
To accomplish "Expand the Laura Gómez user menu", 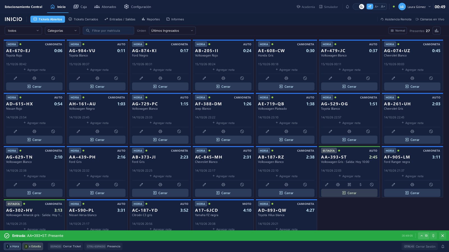I will [415, 7].
